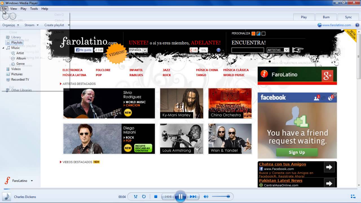Click the www.farolatino.com link in toolbar

coord(336,25)
